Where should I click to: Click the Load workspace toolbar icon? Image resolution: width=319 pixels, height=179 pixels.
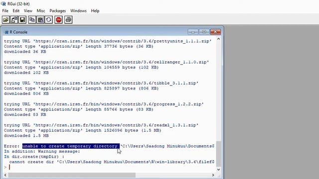click(x=14, y=20)
